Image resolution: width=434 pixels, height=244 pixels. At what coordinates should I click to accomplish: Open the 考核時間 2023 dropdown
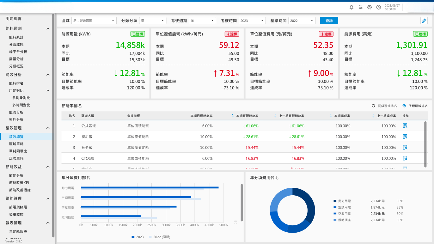252,21
